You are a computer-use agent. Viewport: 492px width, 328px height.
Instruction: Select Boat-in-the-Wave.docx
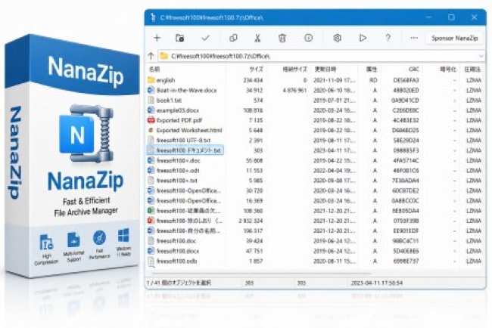187,90
